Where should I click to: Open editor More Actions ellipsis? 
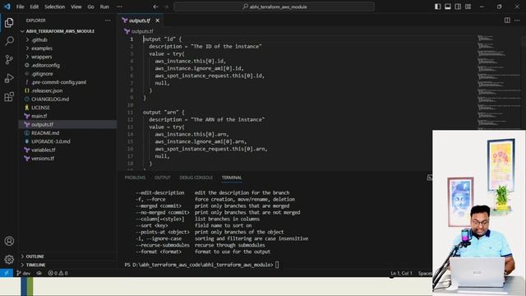point(517,21)
